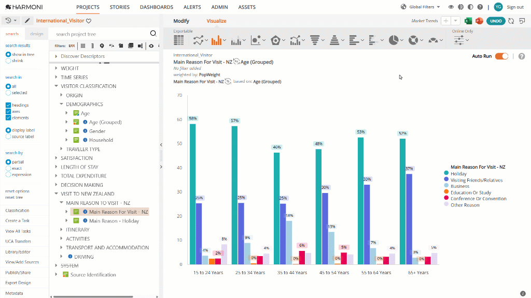Choose the donut chart icon

tap(413, 40)
